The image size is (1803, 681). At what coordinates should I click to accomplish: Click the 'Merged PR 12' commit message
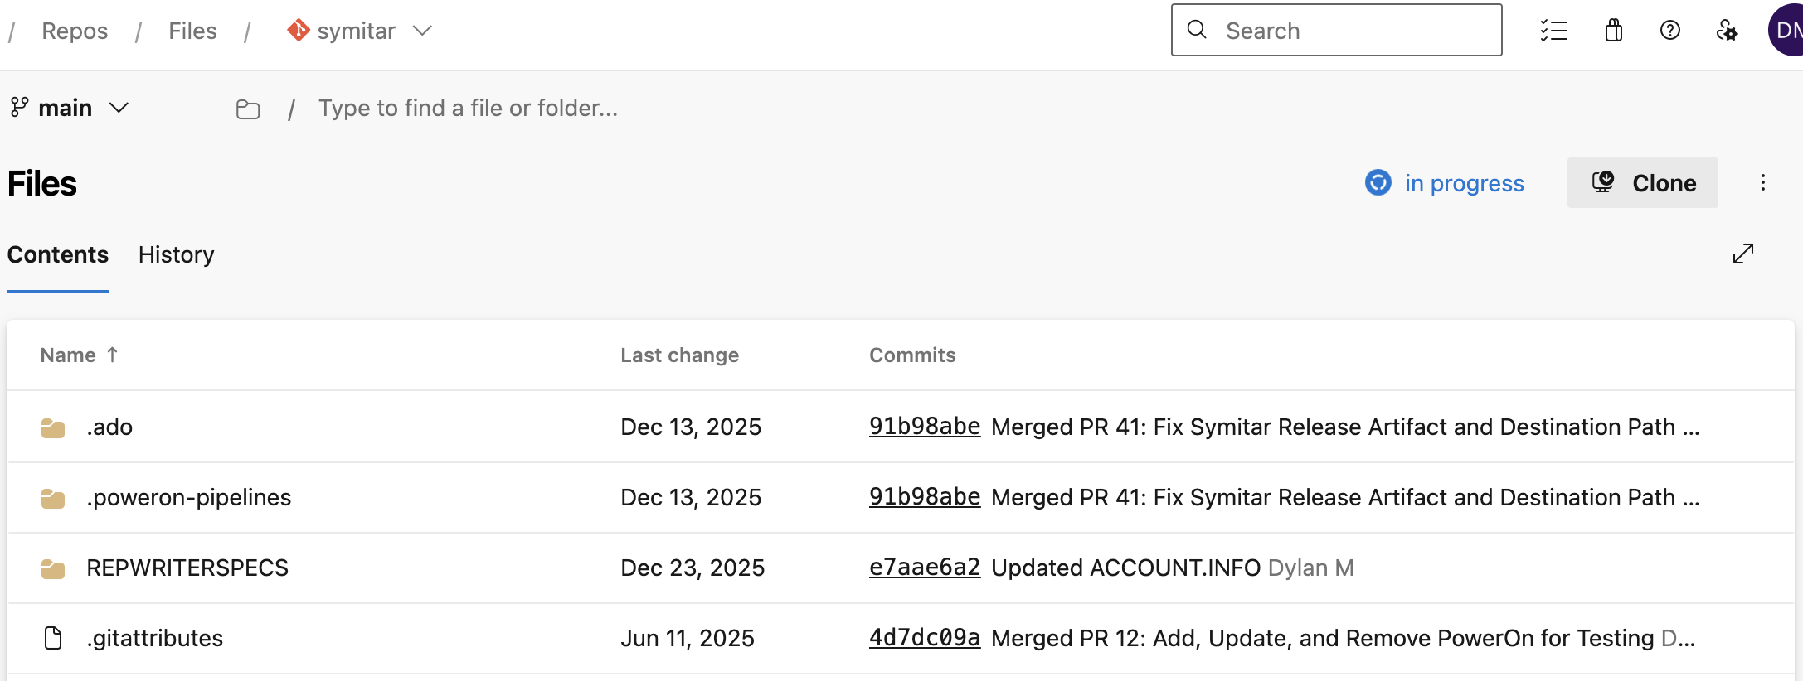(1323, 638)
